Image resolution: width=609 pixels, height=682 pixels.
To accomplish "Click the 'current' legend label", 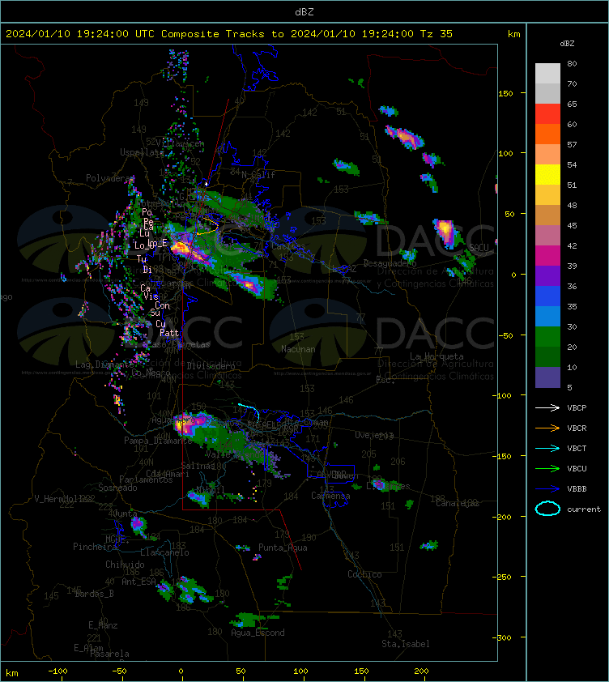I will pos(584,509).
